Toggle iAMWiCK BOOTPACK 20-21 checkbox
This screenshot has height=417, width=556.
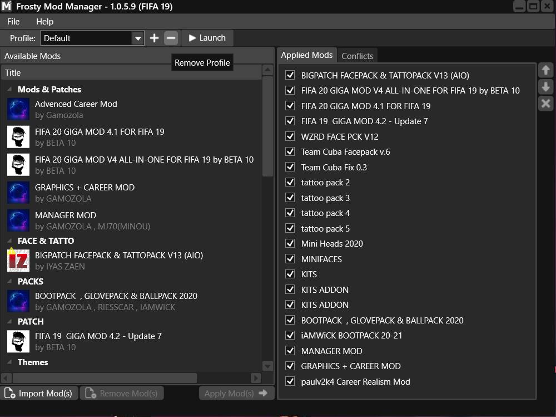[x=290, y=335]
